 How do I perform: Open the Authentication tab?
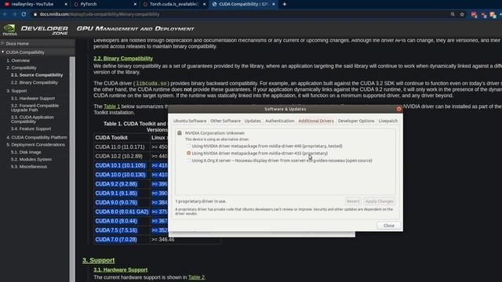279,121
